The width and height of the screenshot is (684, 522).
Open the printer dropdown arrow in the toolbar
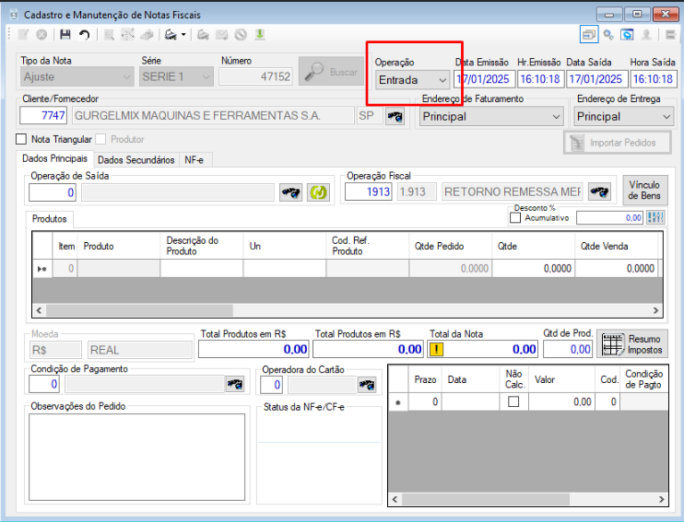(x=183, y=34)
